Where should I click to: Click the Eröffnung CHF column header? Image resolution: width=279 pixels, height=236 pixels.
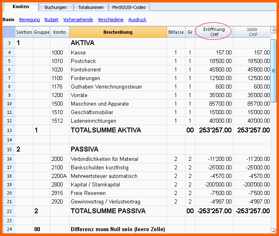click(214, 32)
